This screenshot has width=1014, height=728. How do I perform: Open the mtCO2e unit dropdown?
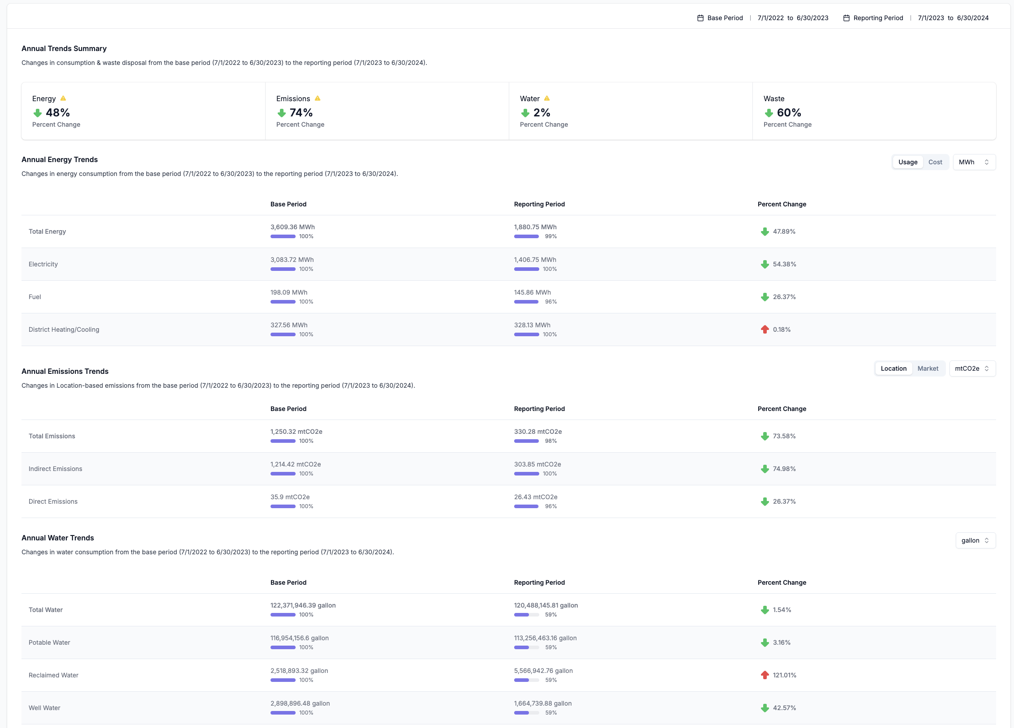click(x=972, y=368)
